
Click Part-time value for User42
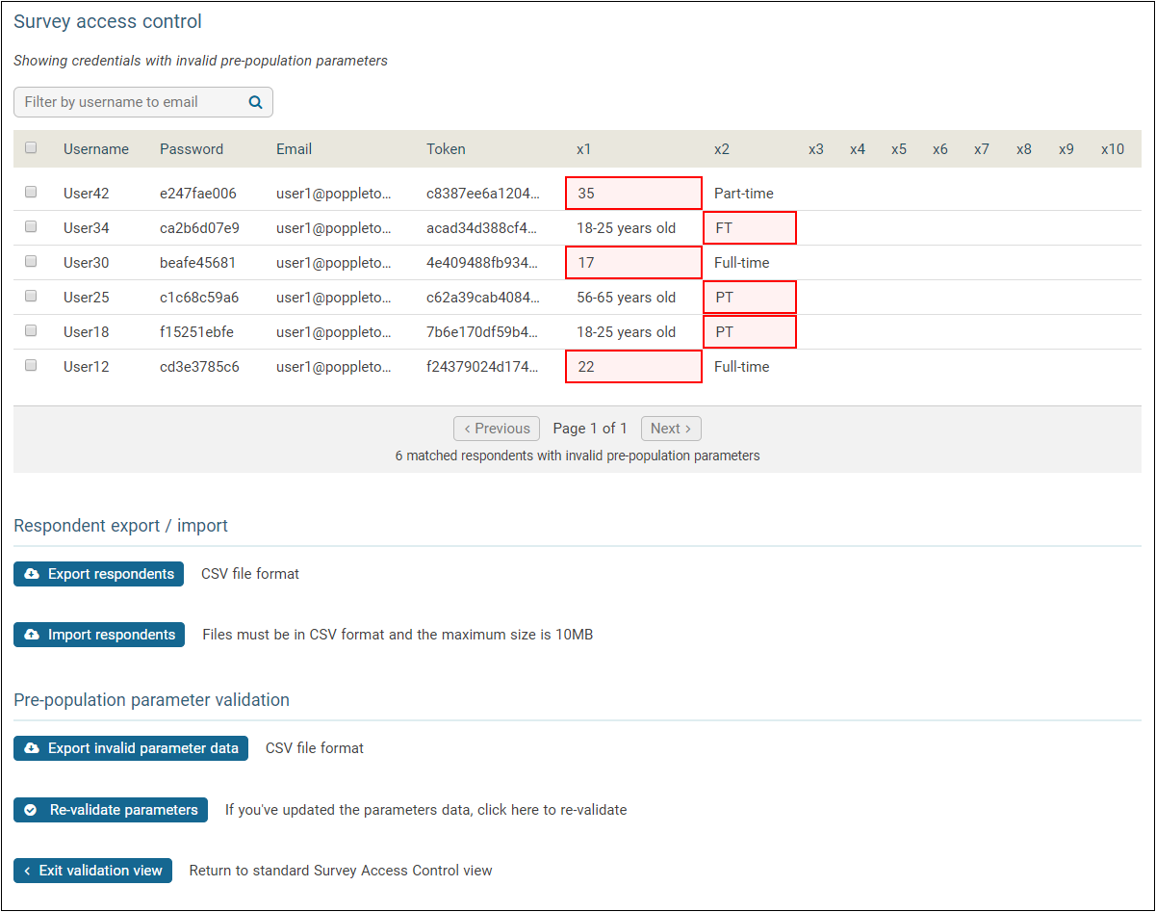point(744,194)
